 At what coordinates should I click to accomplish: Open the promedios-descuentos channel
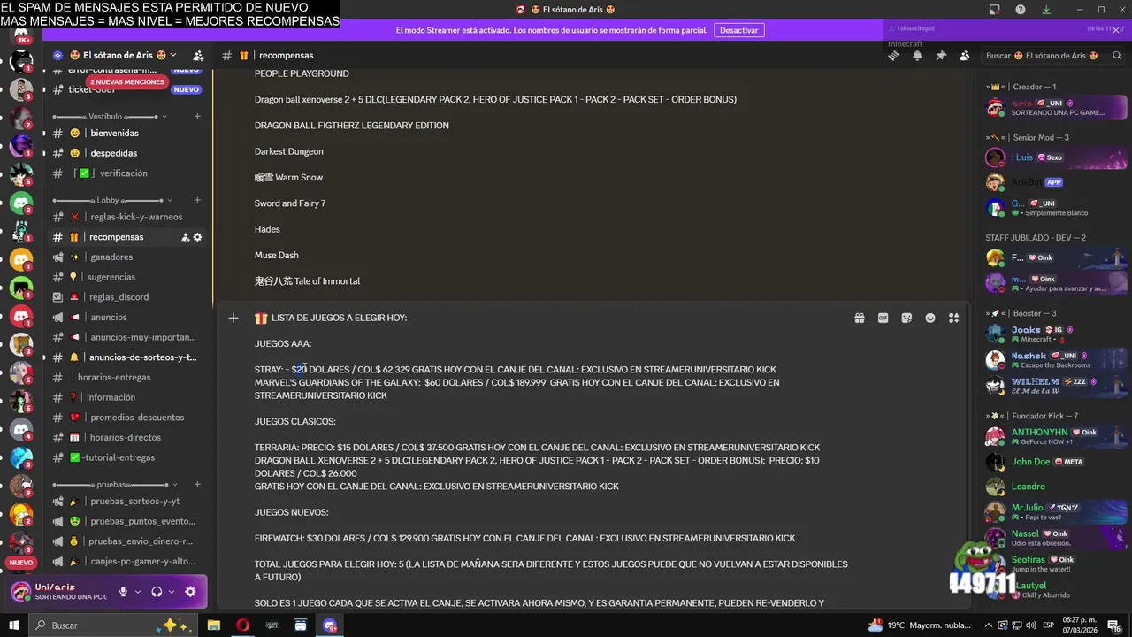127,417
